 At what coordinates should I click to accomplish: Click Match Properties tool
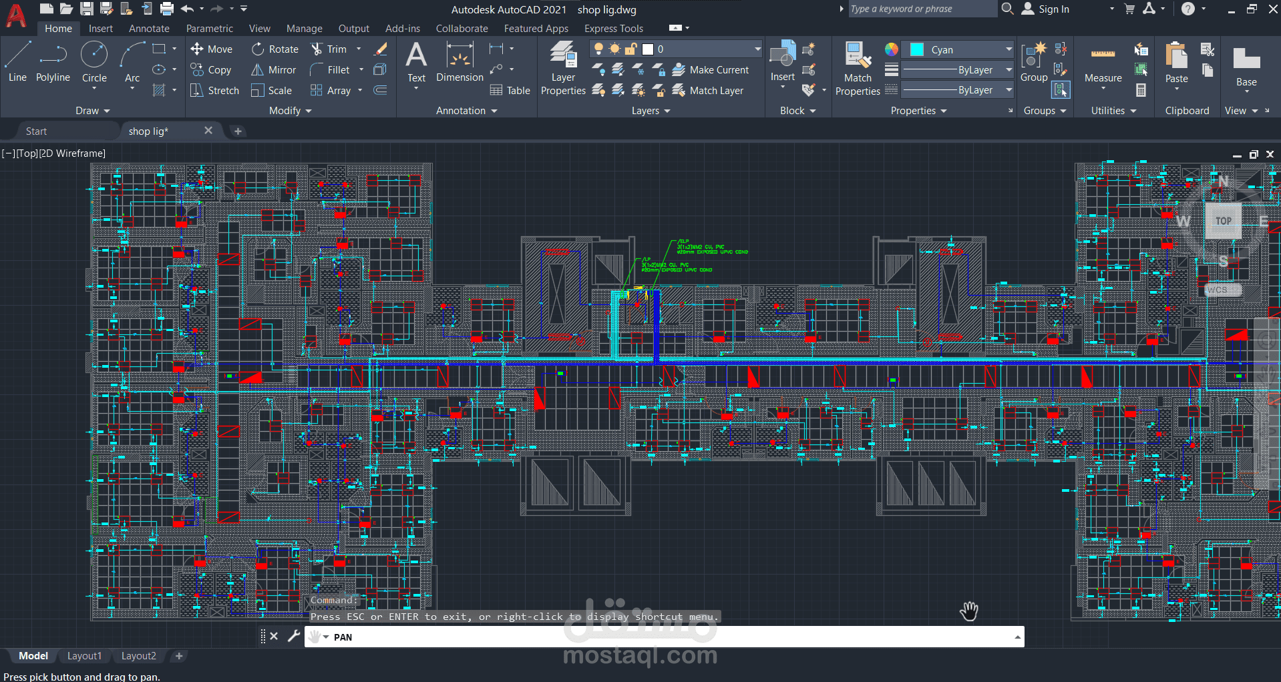858,68
